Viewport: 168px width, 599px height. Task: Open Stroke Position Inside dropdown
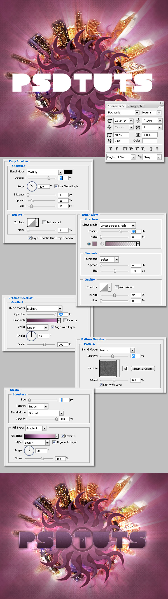pyautogui.click(x=46, y=406)
